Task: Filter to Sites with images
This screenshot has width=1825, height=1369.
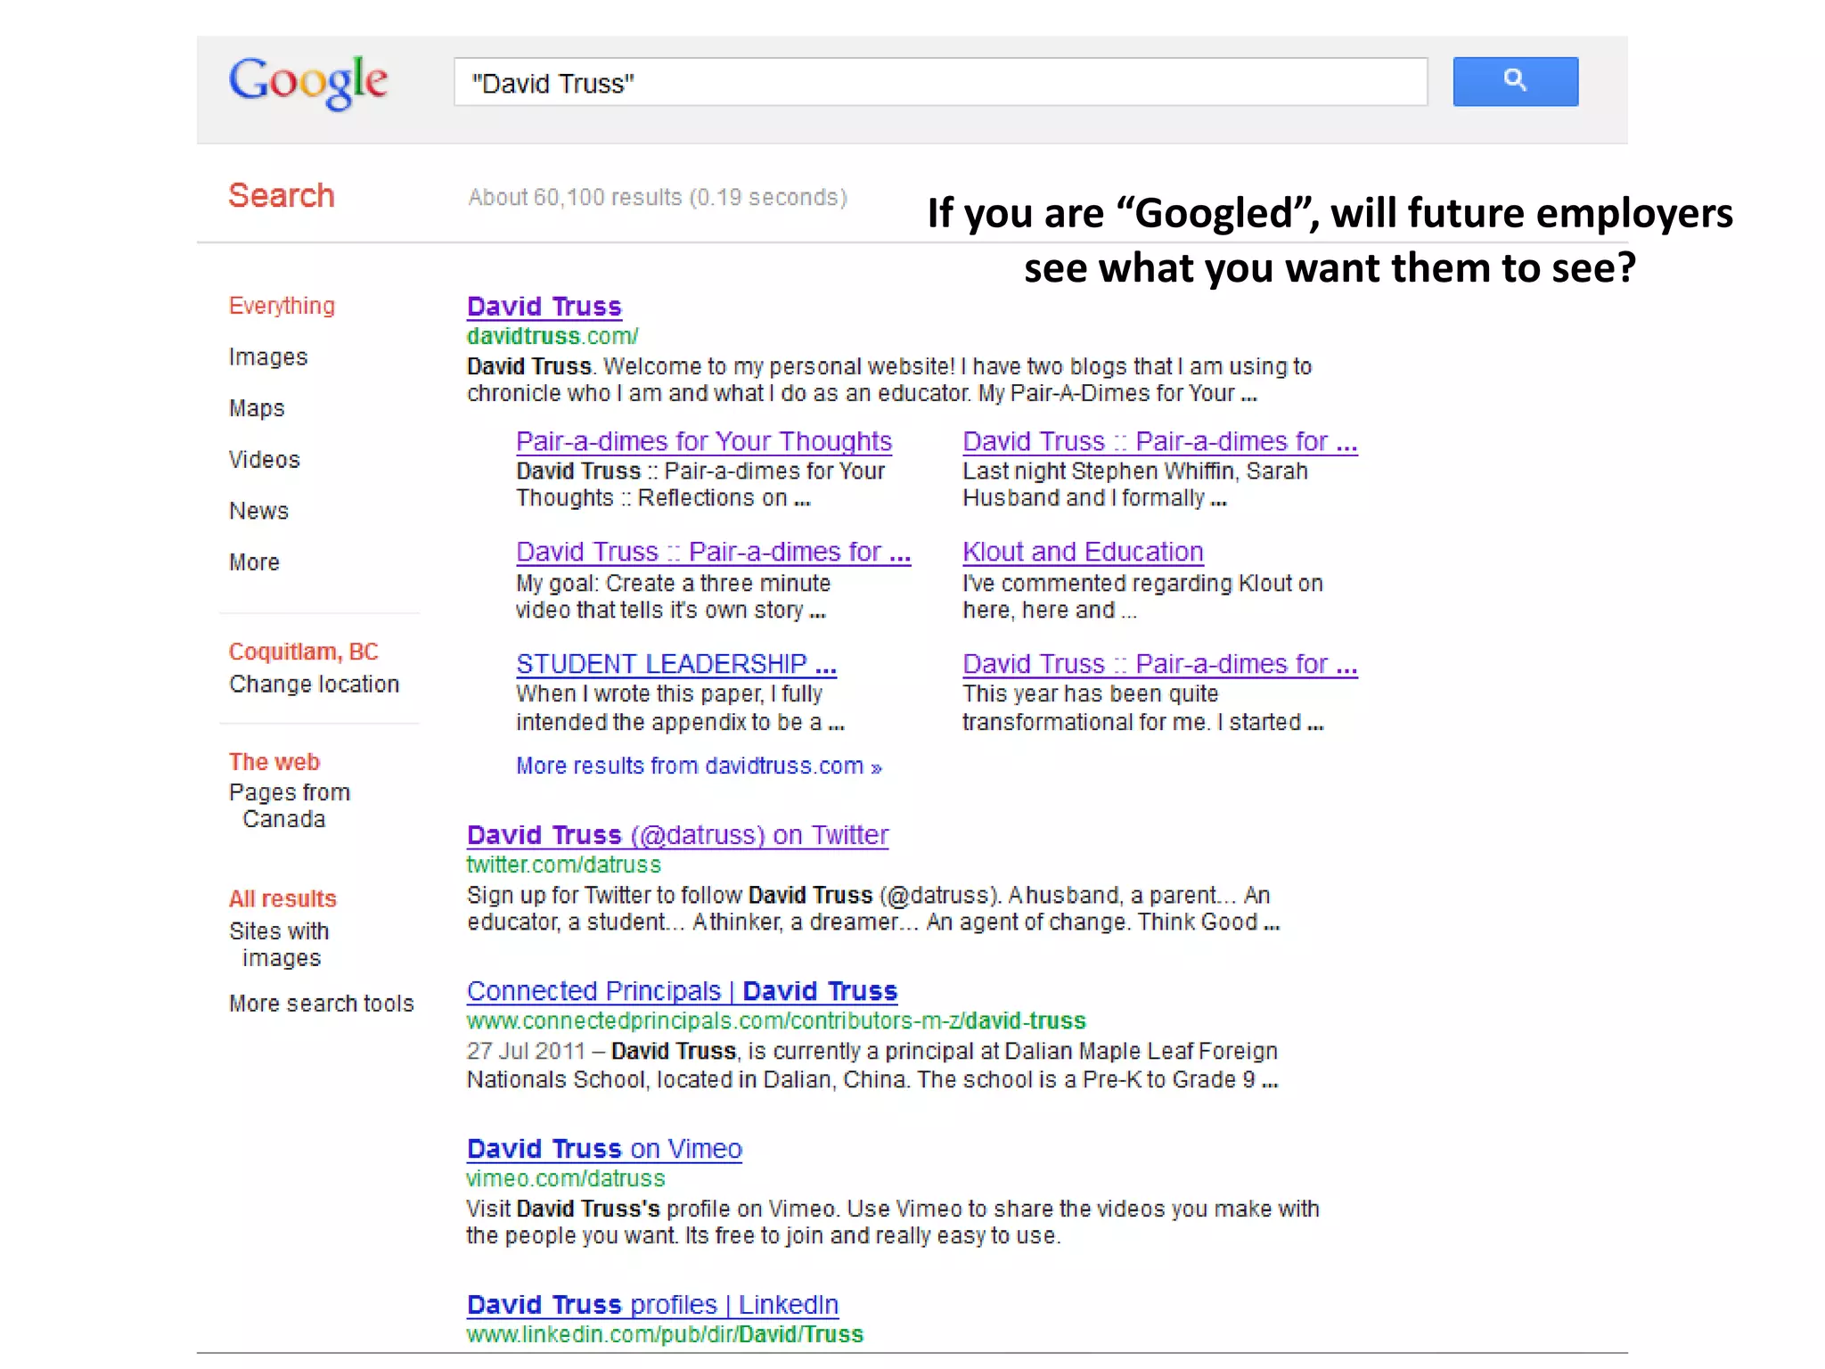Action: click(279, 945)
